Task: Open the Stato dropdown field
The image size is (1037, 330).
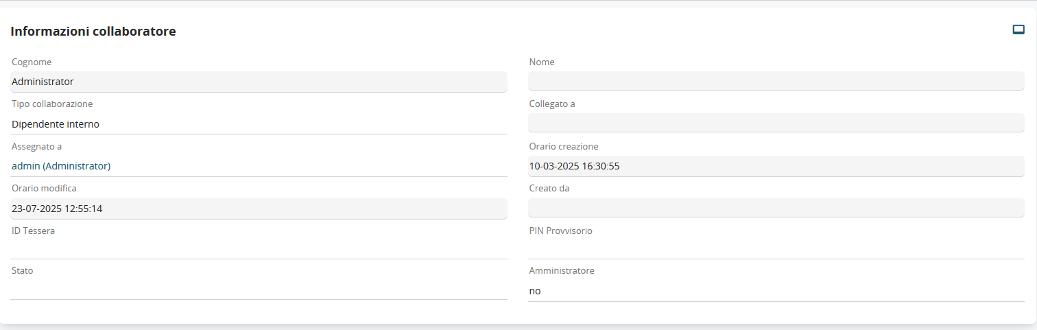Action: [x=259, y=290]
